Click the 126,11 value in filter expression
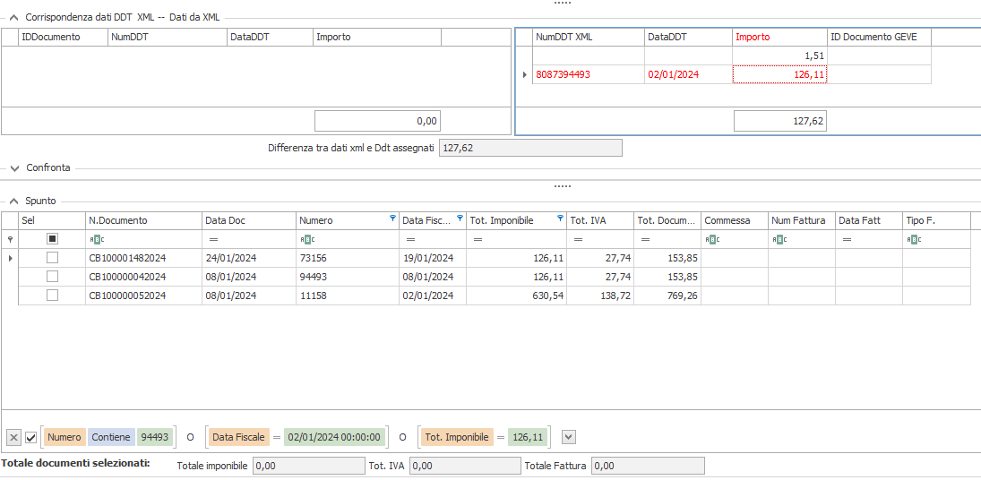981x480 pixels. [x=528, y=438]
